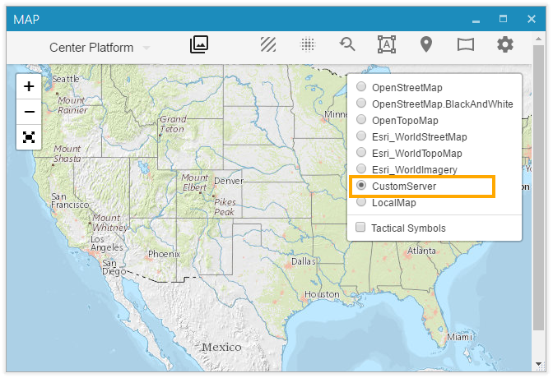Screen dimensions: 553x378
Task: Click the Mount Rainier label
Action: 72,105
